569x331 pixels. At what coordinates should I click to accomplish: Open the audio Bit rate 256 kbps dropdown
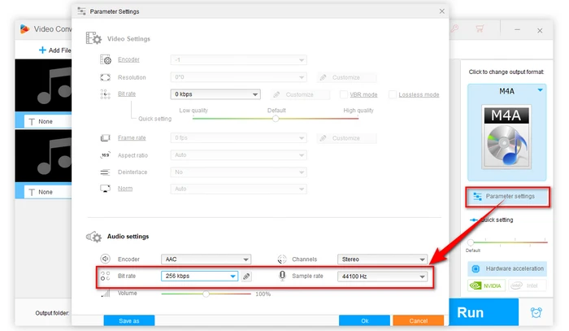pos(200,277)
